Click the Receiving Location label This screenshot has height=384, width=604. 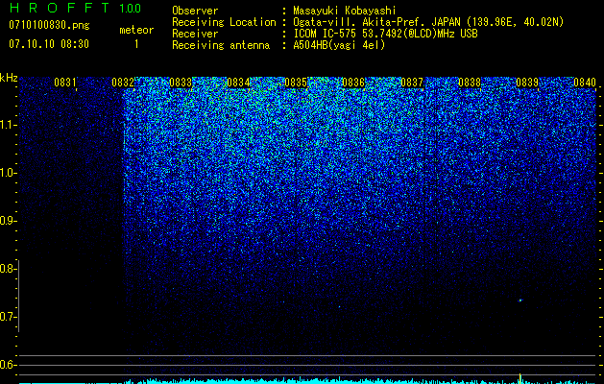tap(224, 22)
